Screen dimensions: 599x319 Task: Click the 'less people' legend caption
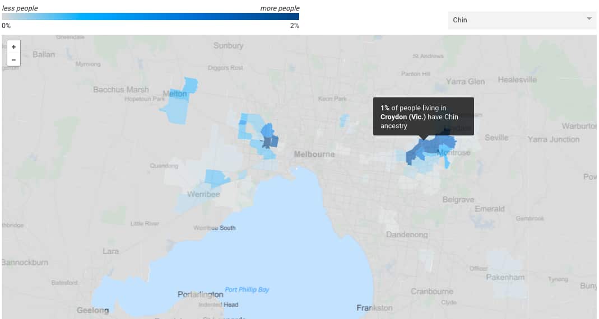pyautogui.click(x=20, y=8)
